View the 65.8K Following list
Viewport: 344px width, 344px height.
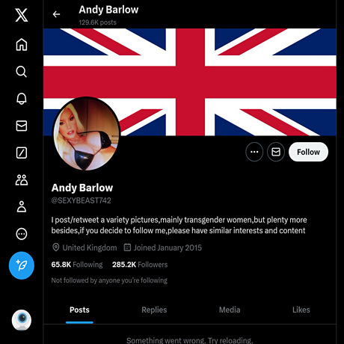click(x=77, y=265)
